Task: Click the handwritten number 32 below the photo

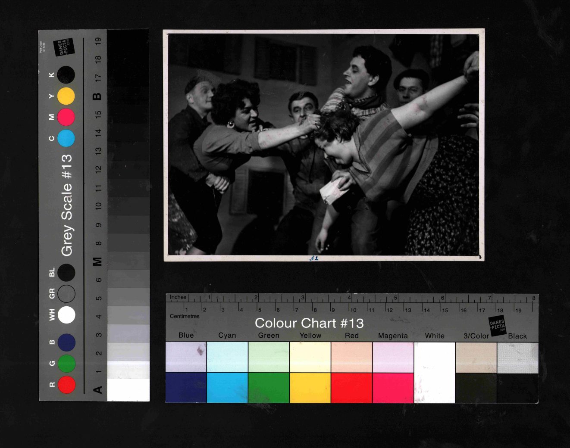Action: (313, 258)
